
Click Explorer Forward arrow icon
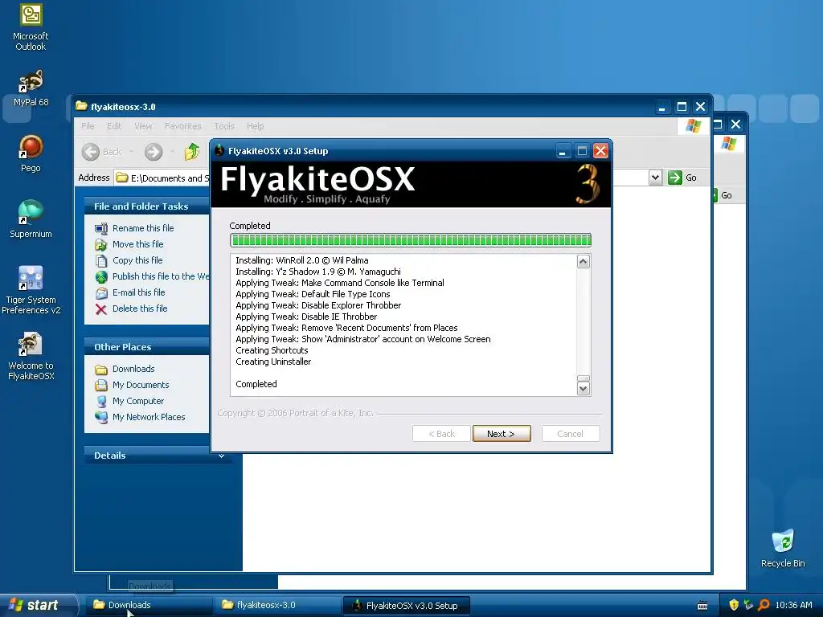154,152
